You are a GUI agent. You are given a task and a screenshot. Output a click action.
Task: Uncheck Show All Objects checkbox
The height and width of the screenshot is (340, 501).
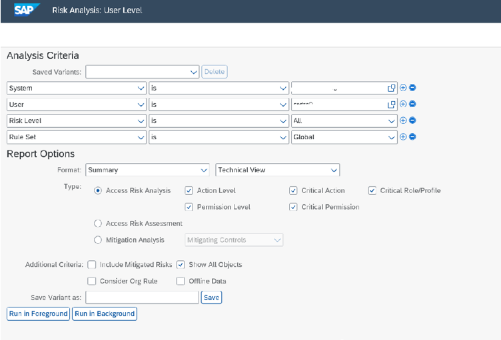(x=181, y=265)
